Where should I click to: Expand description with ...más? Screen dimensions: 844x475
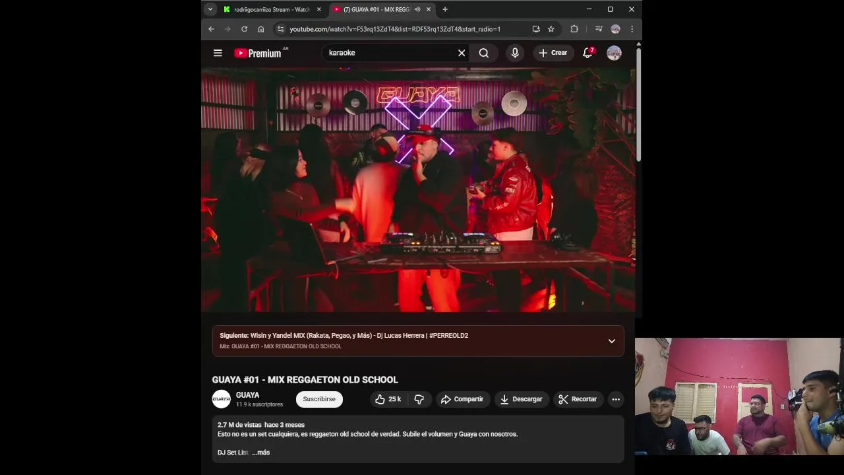point(261,453)
